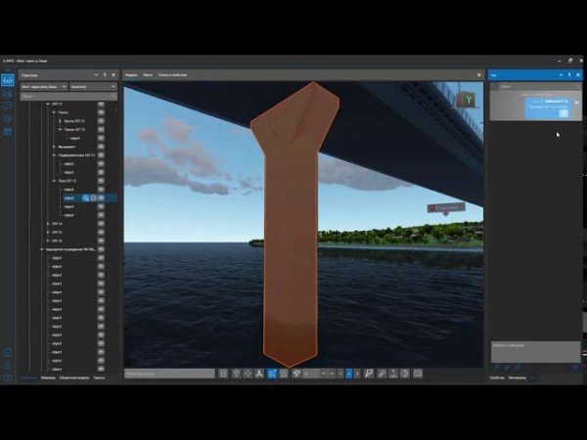Toggle visibility eye on selected object row

101,198
